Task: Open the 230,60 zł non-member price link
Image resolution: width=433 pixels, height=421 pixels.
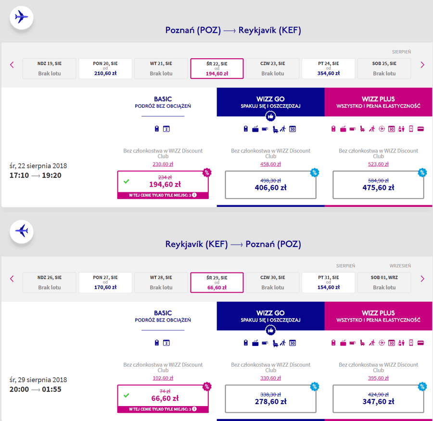Action: [x=163, y=164]
